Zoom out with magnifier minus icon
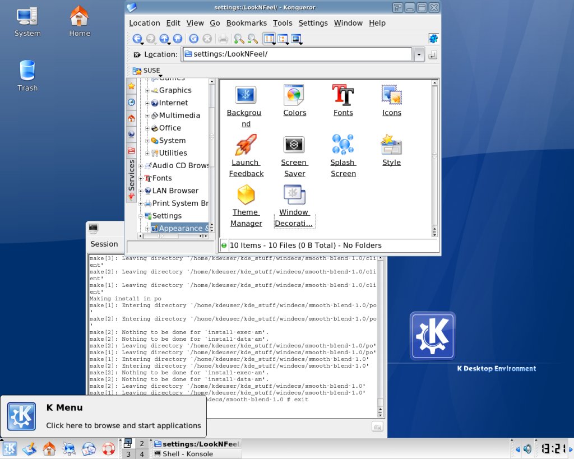The height and width of the screenshot is (459, 574). (253, 39)
